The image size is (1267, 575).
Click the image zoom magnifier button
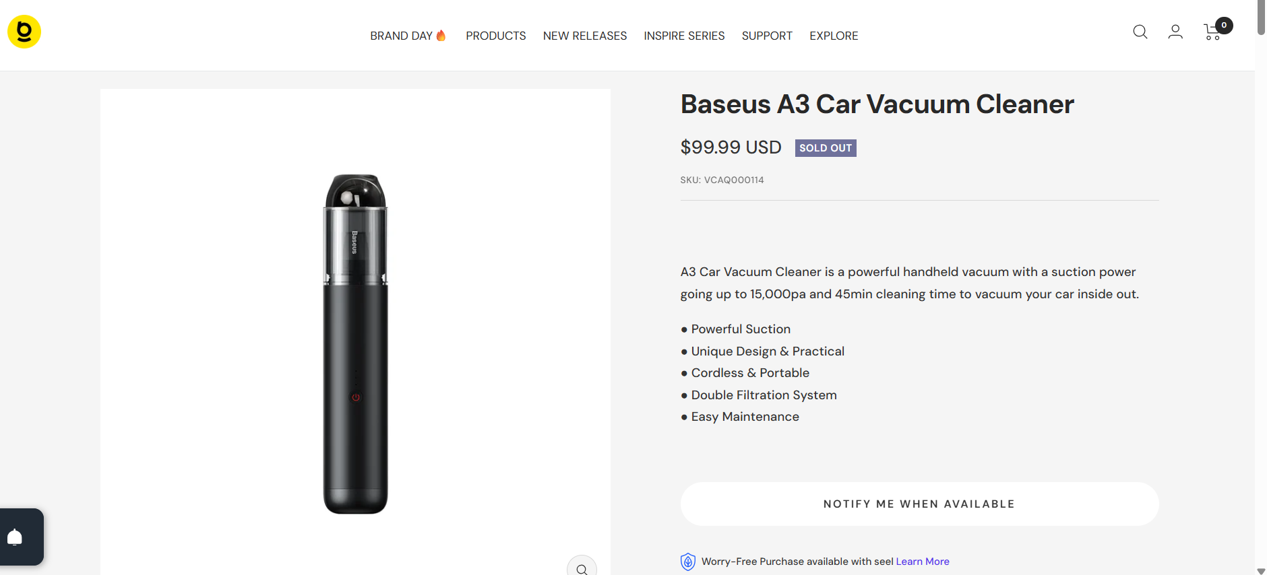point(582,568)
